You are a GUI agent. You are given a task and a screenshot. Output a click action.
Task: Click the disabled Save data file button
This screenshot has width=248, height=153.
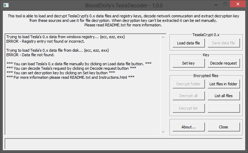223,43
